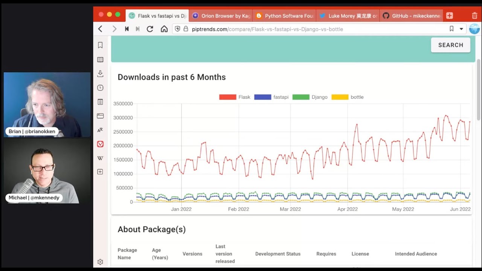Click the 'Development Status' column header
Viewport: 482px width, 271px height.
click(x=278, y=254)
